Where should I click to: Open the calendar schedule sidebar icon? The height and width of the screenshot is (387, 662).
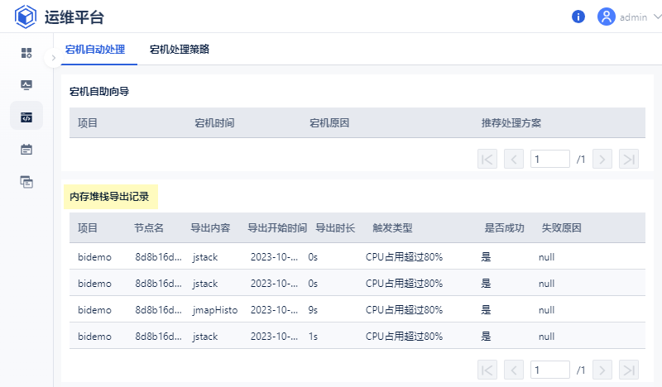pos(26,150)
